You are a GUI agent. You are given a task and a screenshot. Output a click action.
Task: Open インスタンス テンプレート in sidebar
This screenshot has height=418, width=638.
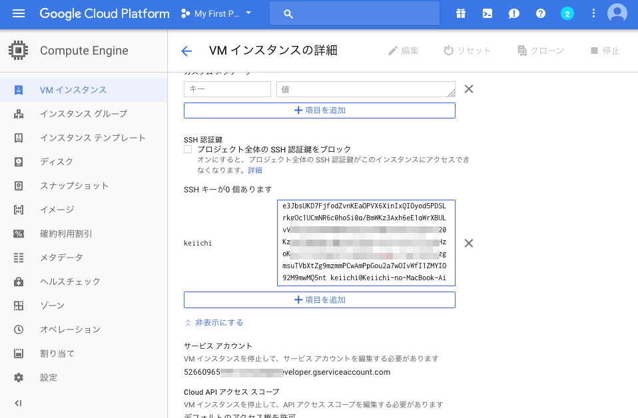click(x=84, y=138)
